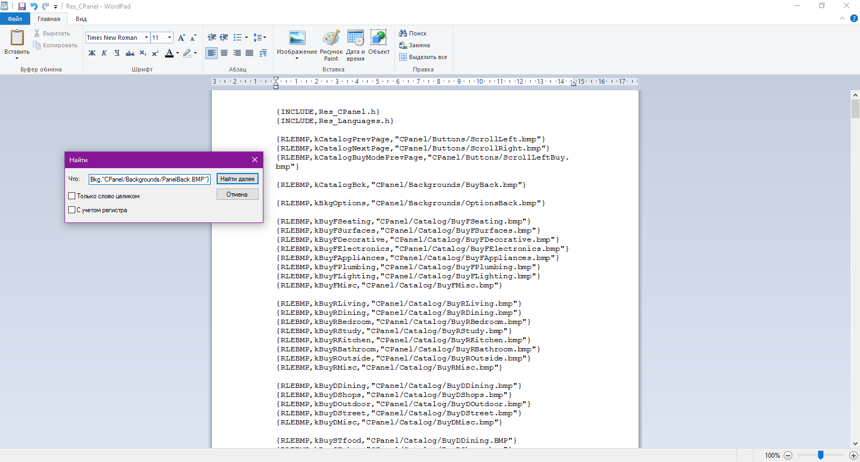Insert an Объект
Image resolution: width=860 pixels, height=462 pixels.
(x=378, y=42)
